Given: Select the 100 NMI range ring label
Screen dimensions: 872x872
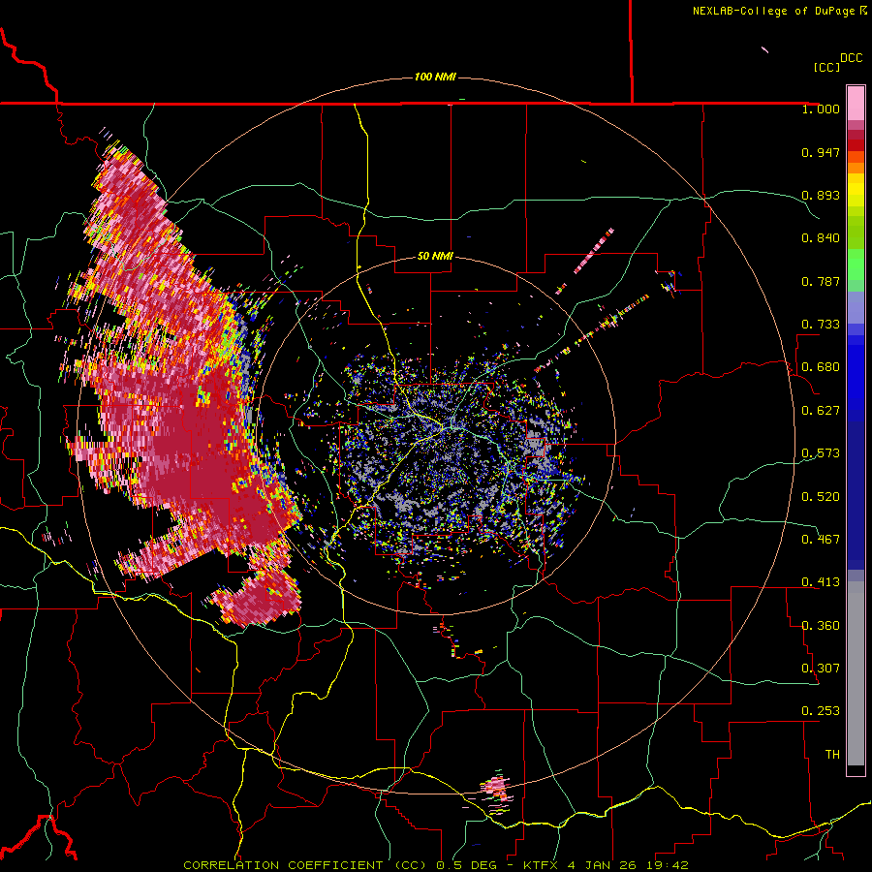Looking at the screenshot, I should tap(435, 77).
